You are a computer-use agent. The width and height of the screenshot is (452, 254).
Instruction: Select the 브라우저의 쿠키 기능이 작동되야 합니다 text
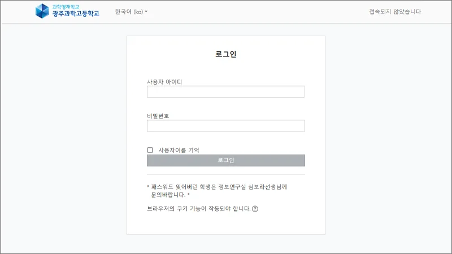pos(199,209)
